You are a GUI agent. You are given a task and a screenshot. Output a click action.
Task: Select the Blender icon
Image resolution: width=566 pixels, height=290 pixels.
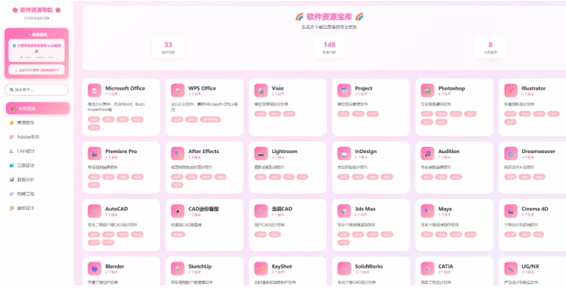tap(94, 269)
